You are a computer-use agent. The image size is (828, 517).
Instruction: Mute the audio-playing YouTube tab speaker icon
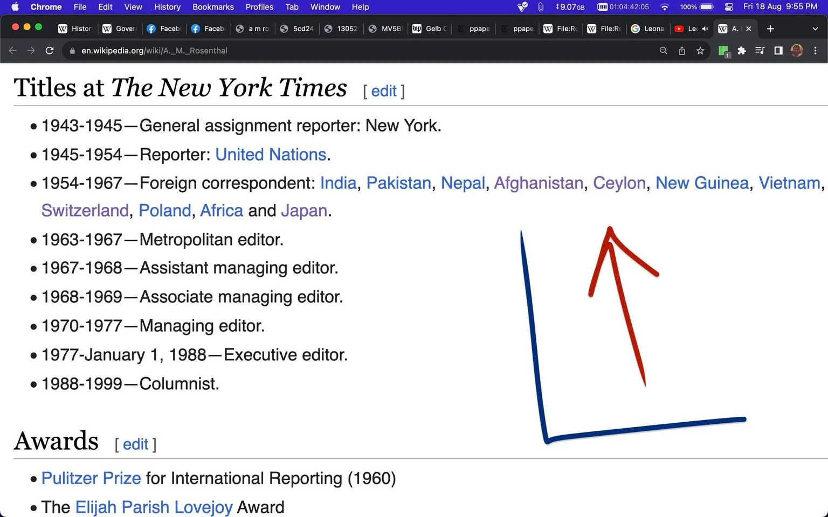click(705, 29)
